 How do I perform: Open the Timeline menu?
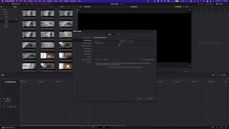point(30,1)
